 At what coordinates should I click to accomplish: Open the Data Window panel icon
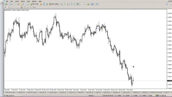click(x=18, y=4)
